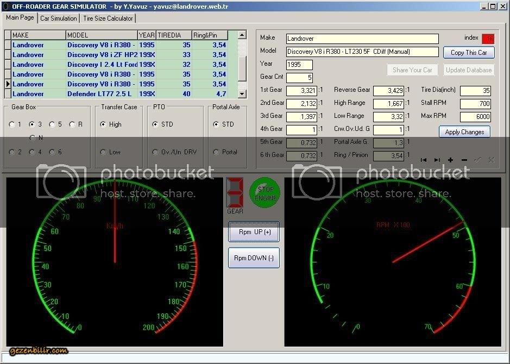Go to first record navigator arrow

coord(424,160)
